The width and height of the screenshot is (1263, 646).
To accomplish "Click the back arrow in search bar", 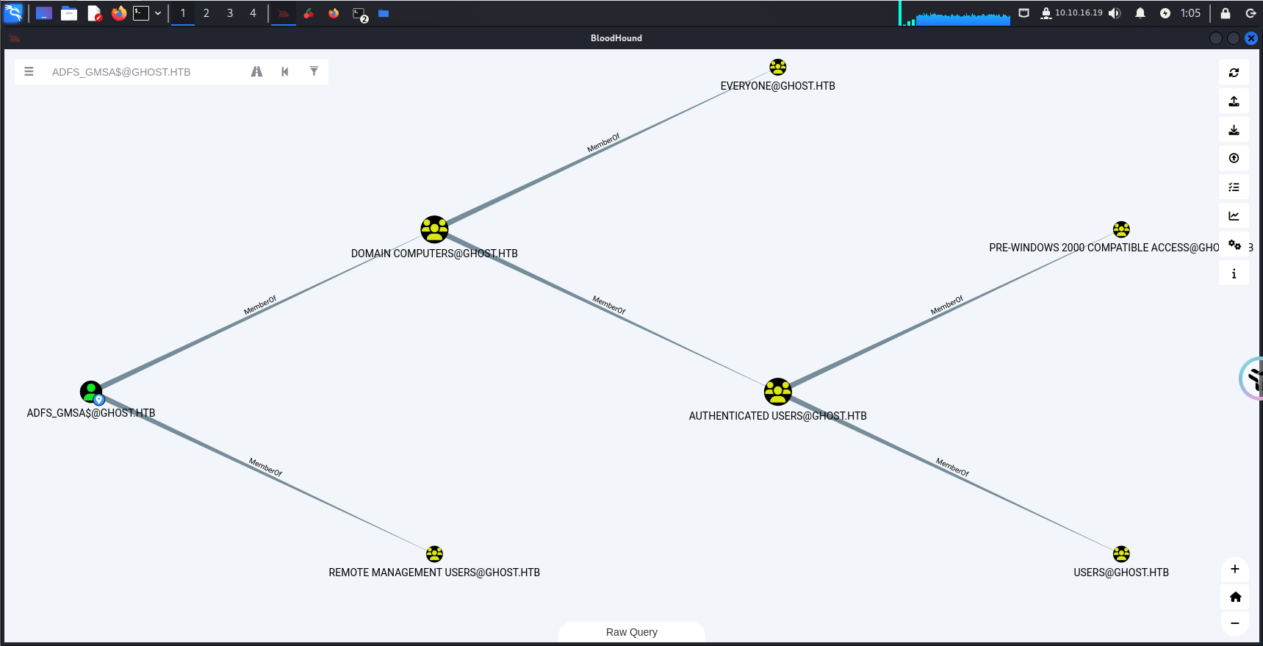I will (x=285, y=71).
